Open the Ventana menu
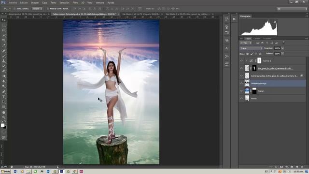309x174 pixels. tap(100, 3)
